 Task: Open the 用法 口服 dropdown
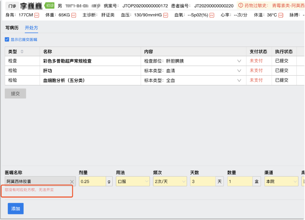click(x=133, y=181)
